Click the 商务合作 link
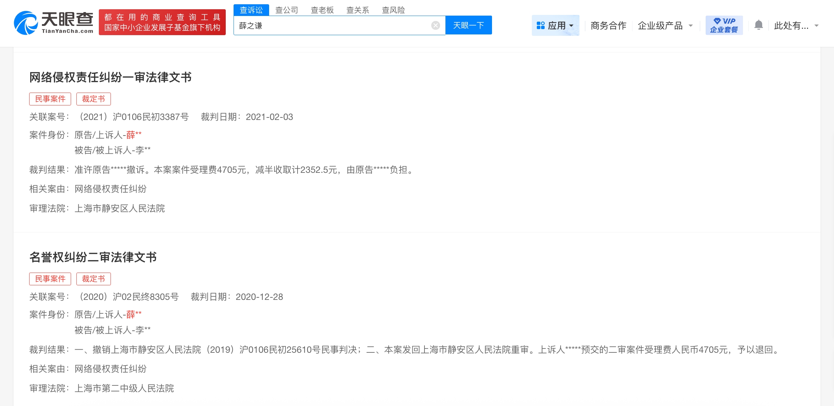The image size is (834, 406). pyautogui.click(x=608, y=25)
